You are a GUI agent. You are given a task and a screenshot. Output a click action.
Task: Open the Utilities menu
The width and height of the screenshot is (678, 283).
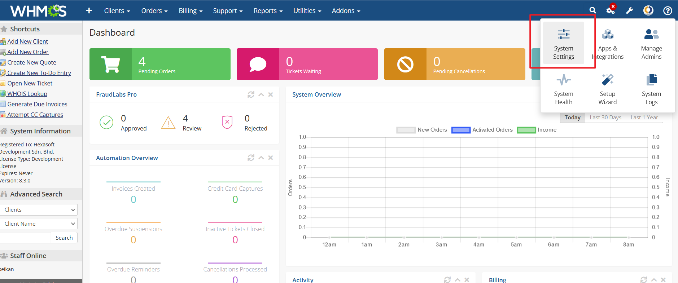(x=307, y=11)
